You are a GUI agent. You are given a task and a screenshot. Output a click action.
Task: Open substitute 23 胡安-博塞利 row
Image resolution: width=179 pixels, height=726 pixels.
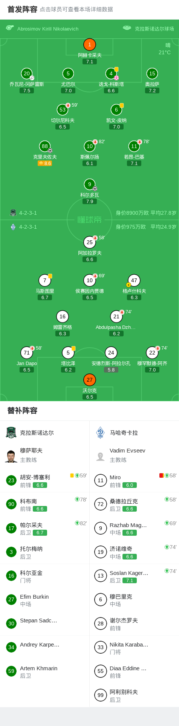(45, 480)
